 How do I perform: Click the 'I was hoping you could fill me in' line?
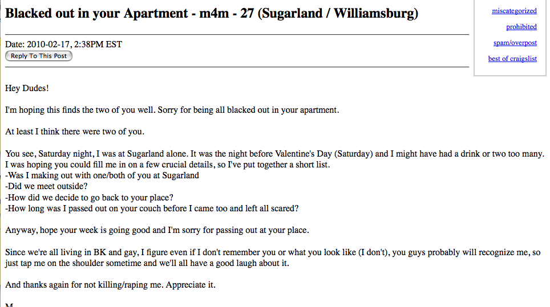[x=168, y=165]
